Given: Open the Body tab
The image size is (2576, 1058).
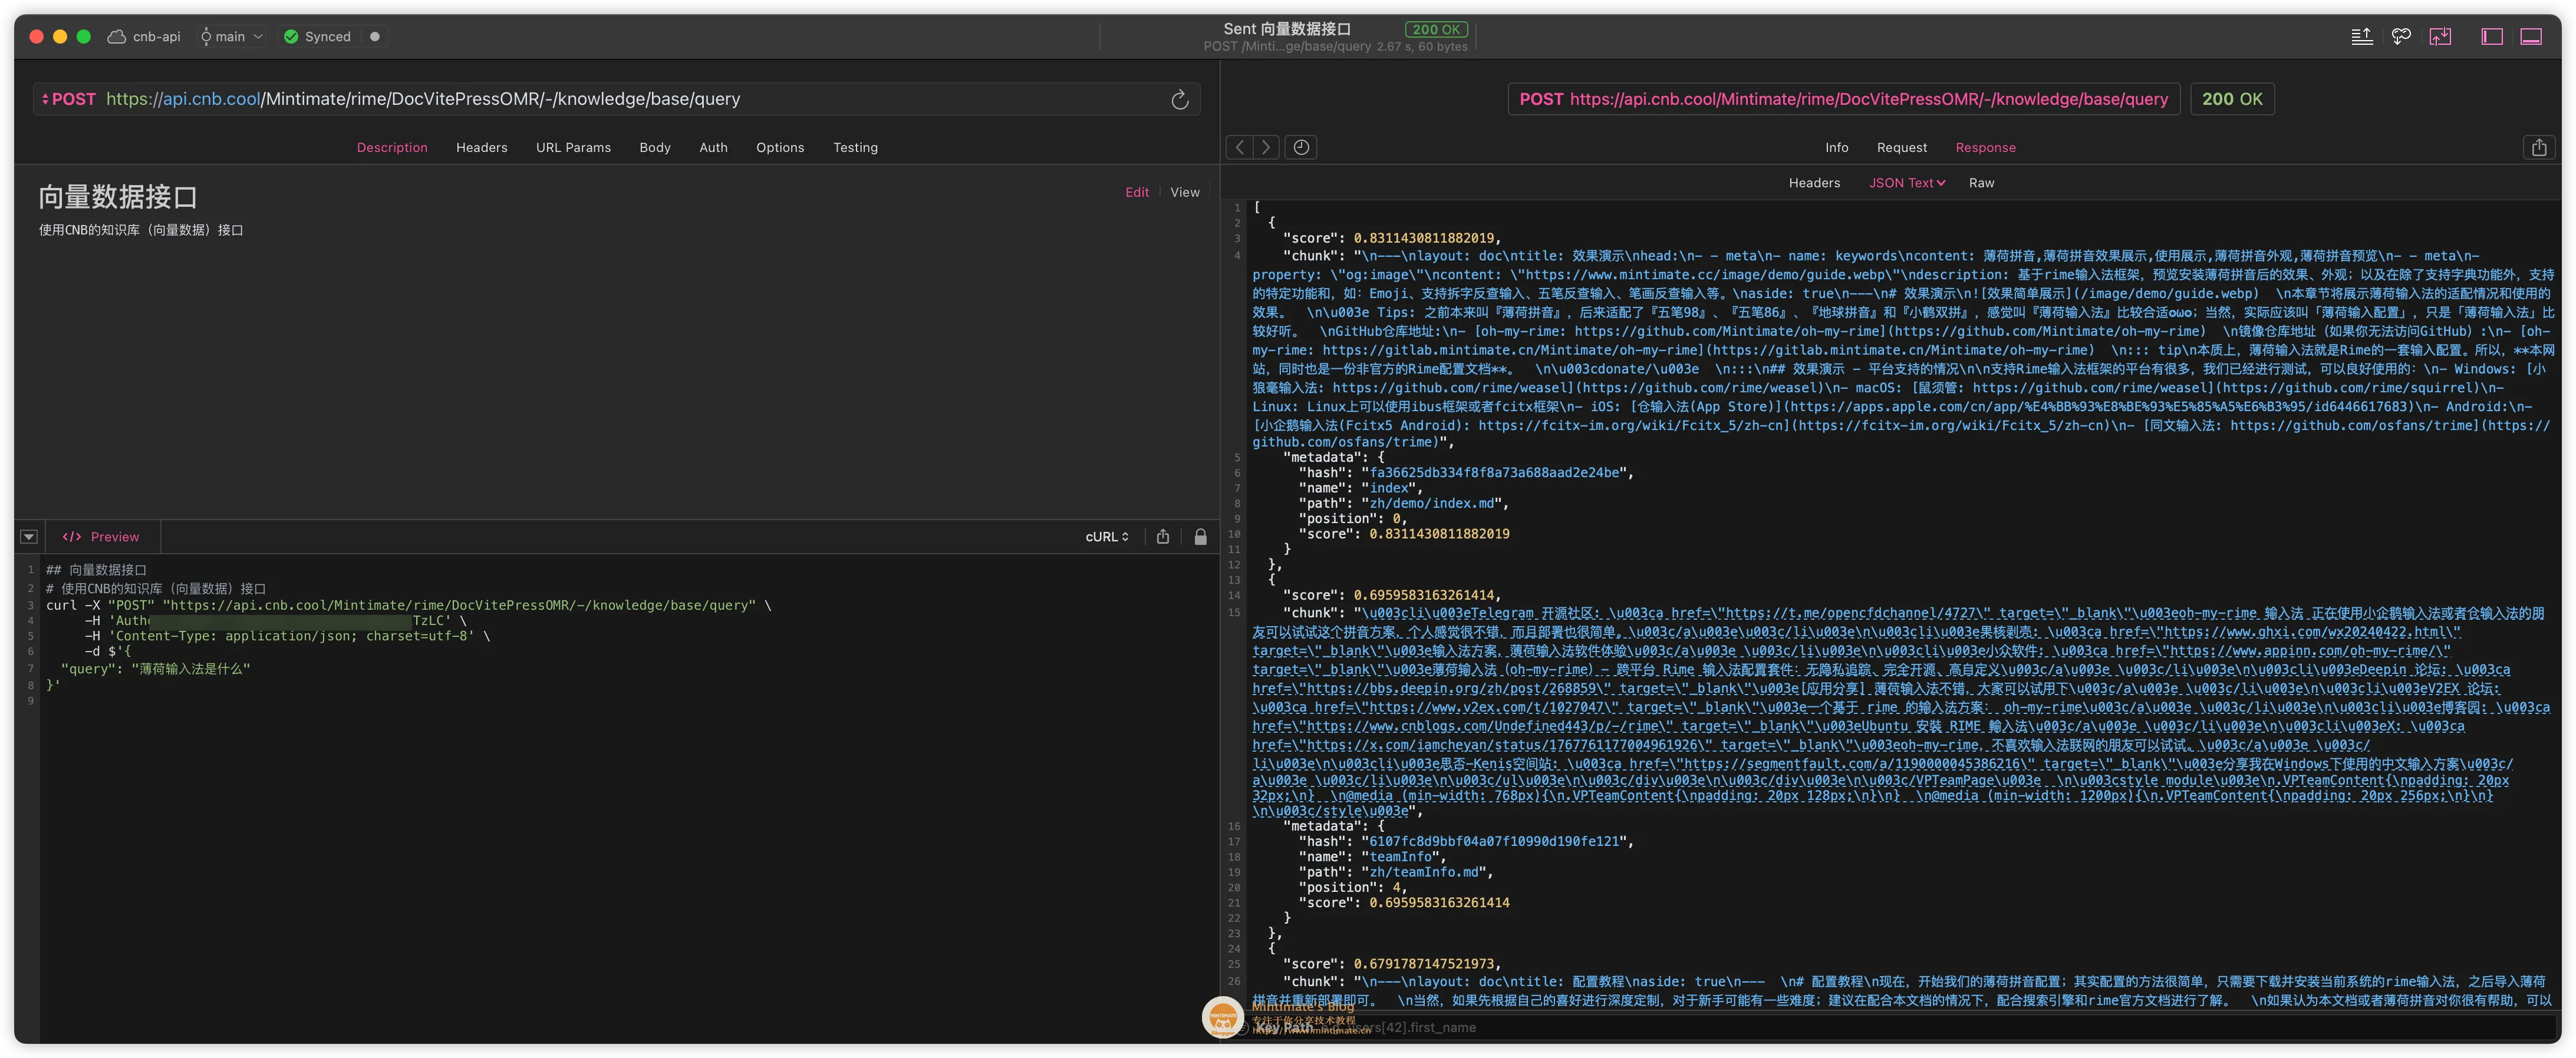Looking at the screenshot, I should [655, 147].
